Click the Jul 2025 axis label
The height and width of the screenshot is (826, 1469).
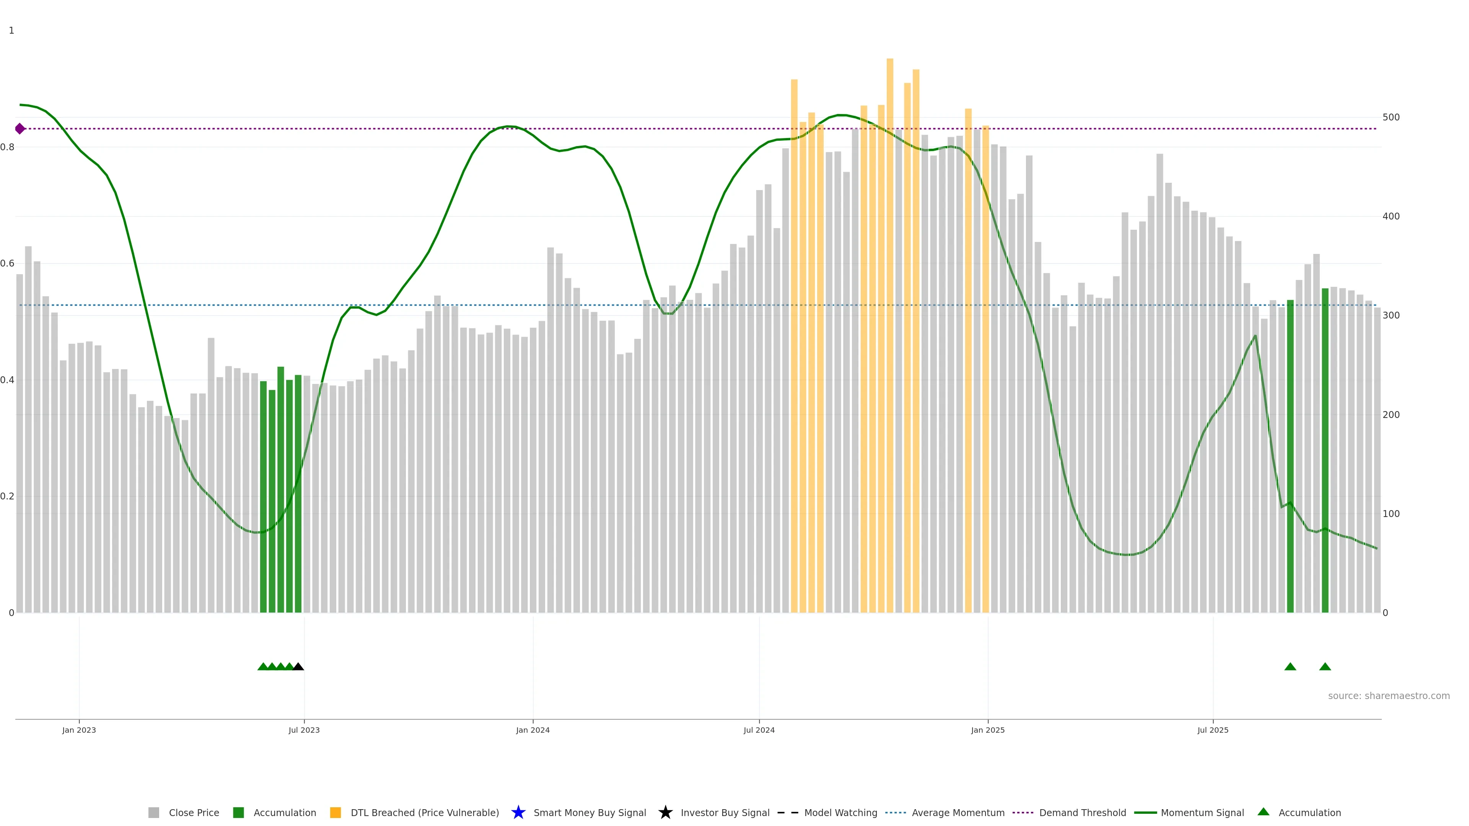pos(1212,730)
